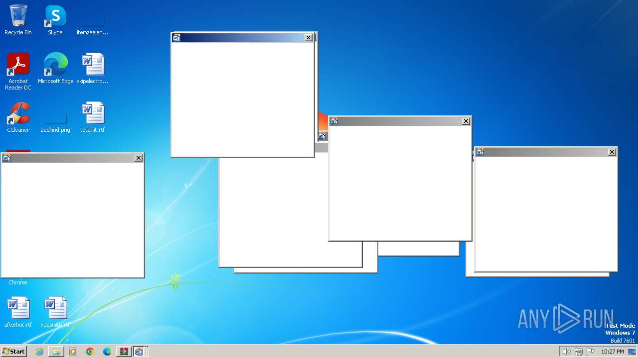Click the Word taskbar button
This screenshot has height=358, width=638.
[x=139, y=352]
